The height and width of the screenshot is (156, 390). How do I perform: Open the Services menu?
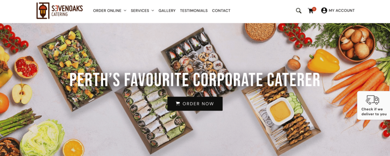[x=142, y=11]
